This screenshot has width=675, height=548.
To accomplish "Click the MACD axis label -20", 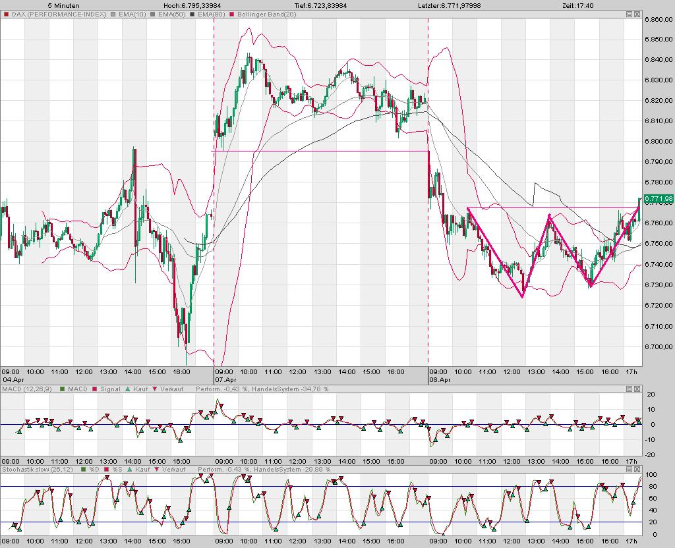I will coord(651,454).
